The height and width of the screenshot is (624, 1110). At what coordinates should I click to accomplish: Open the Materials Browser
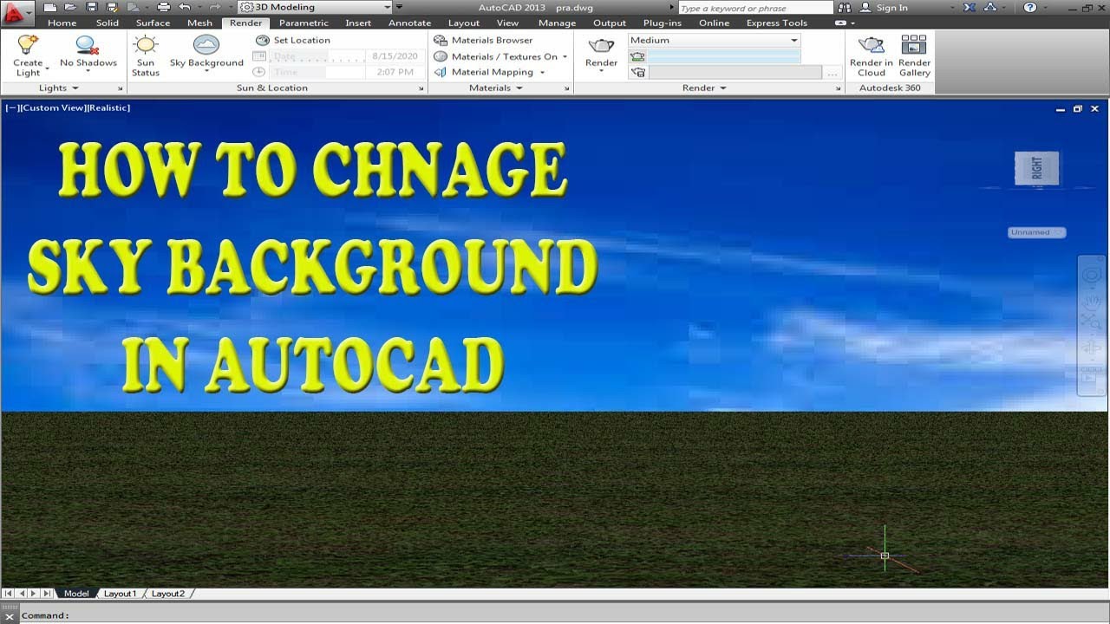click(483, 40)
